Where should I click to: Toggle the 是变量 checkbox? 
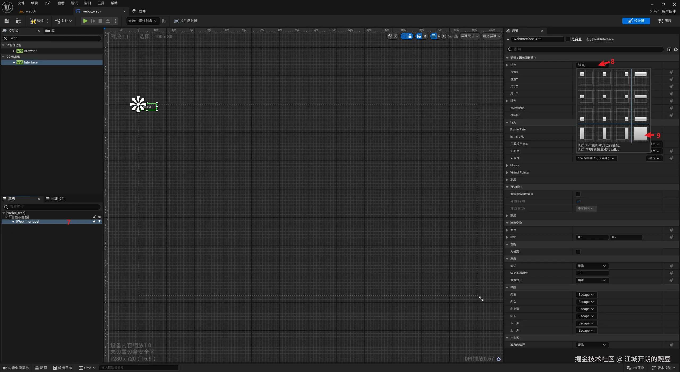[x=568, y=39]
